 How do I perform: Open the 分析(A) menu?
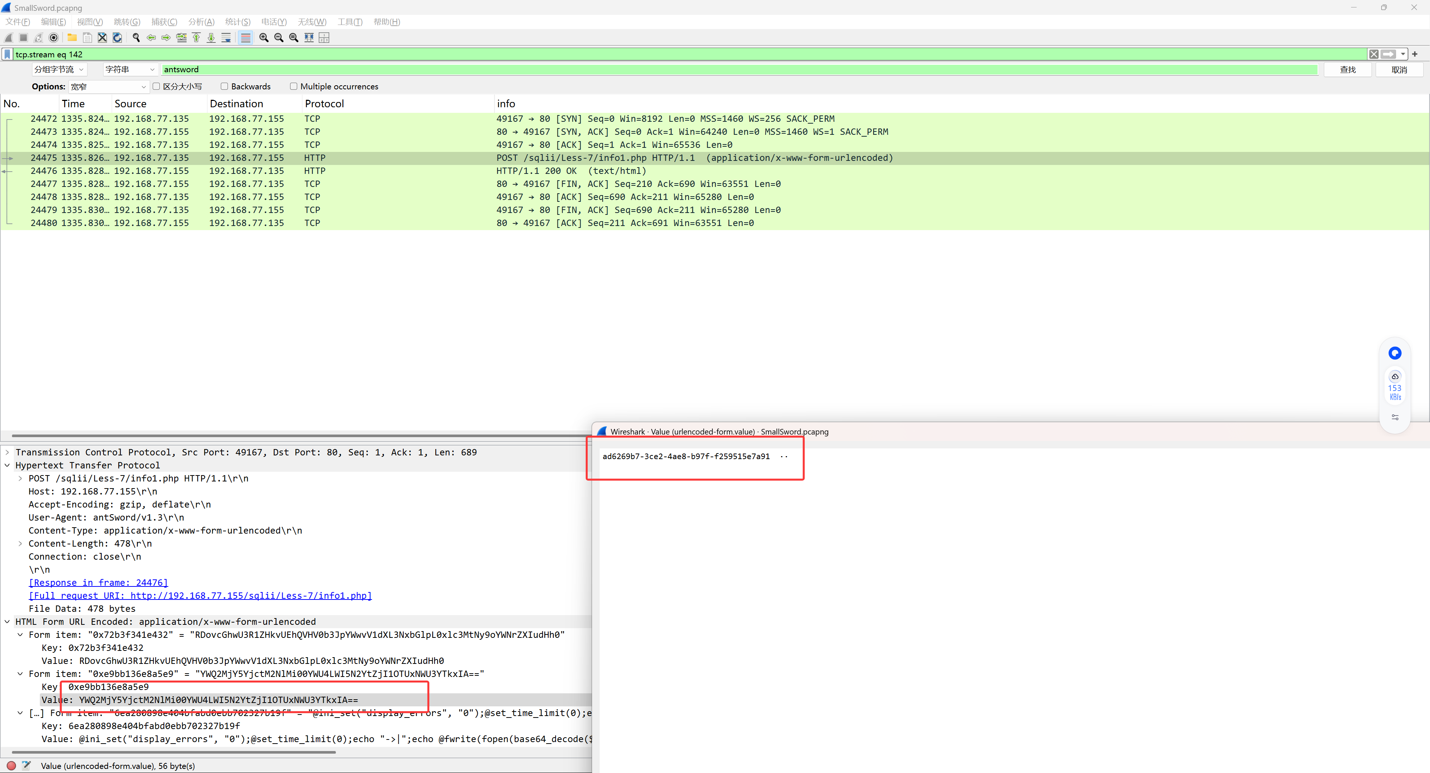[x=201, y=22]
